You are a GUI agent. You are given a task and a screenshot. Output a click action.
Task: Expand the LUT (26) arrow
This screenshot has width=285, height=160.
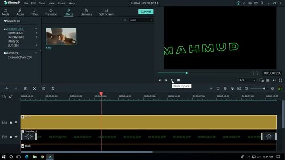click(36, 45)
